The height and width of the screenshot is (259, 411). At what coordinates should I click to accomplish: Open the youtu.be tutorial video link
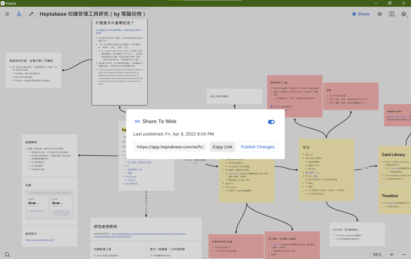(x=40, y=240)
